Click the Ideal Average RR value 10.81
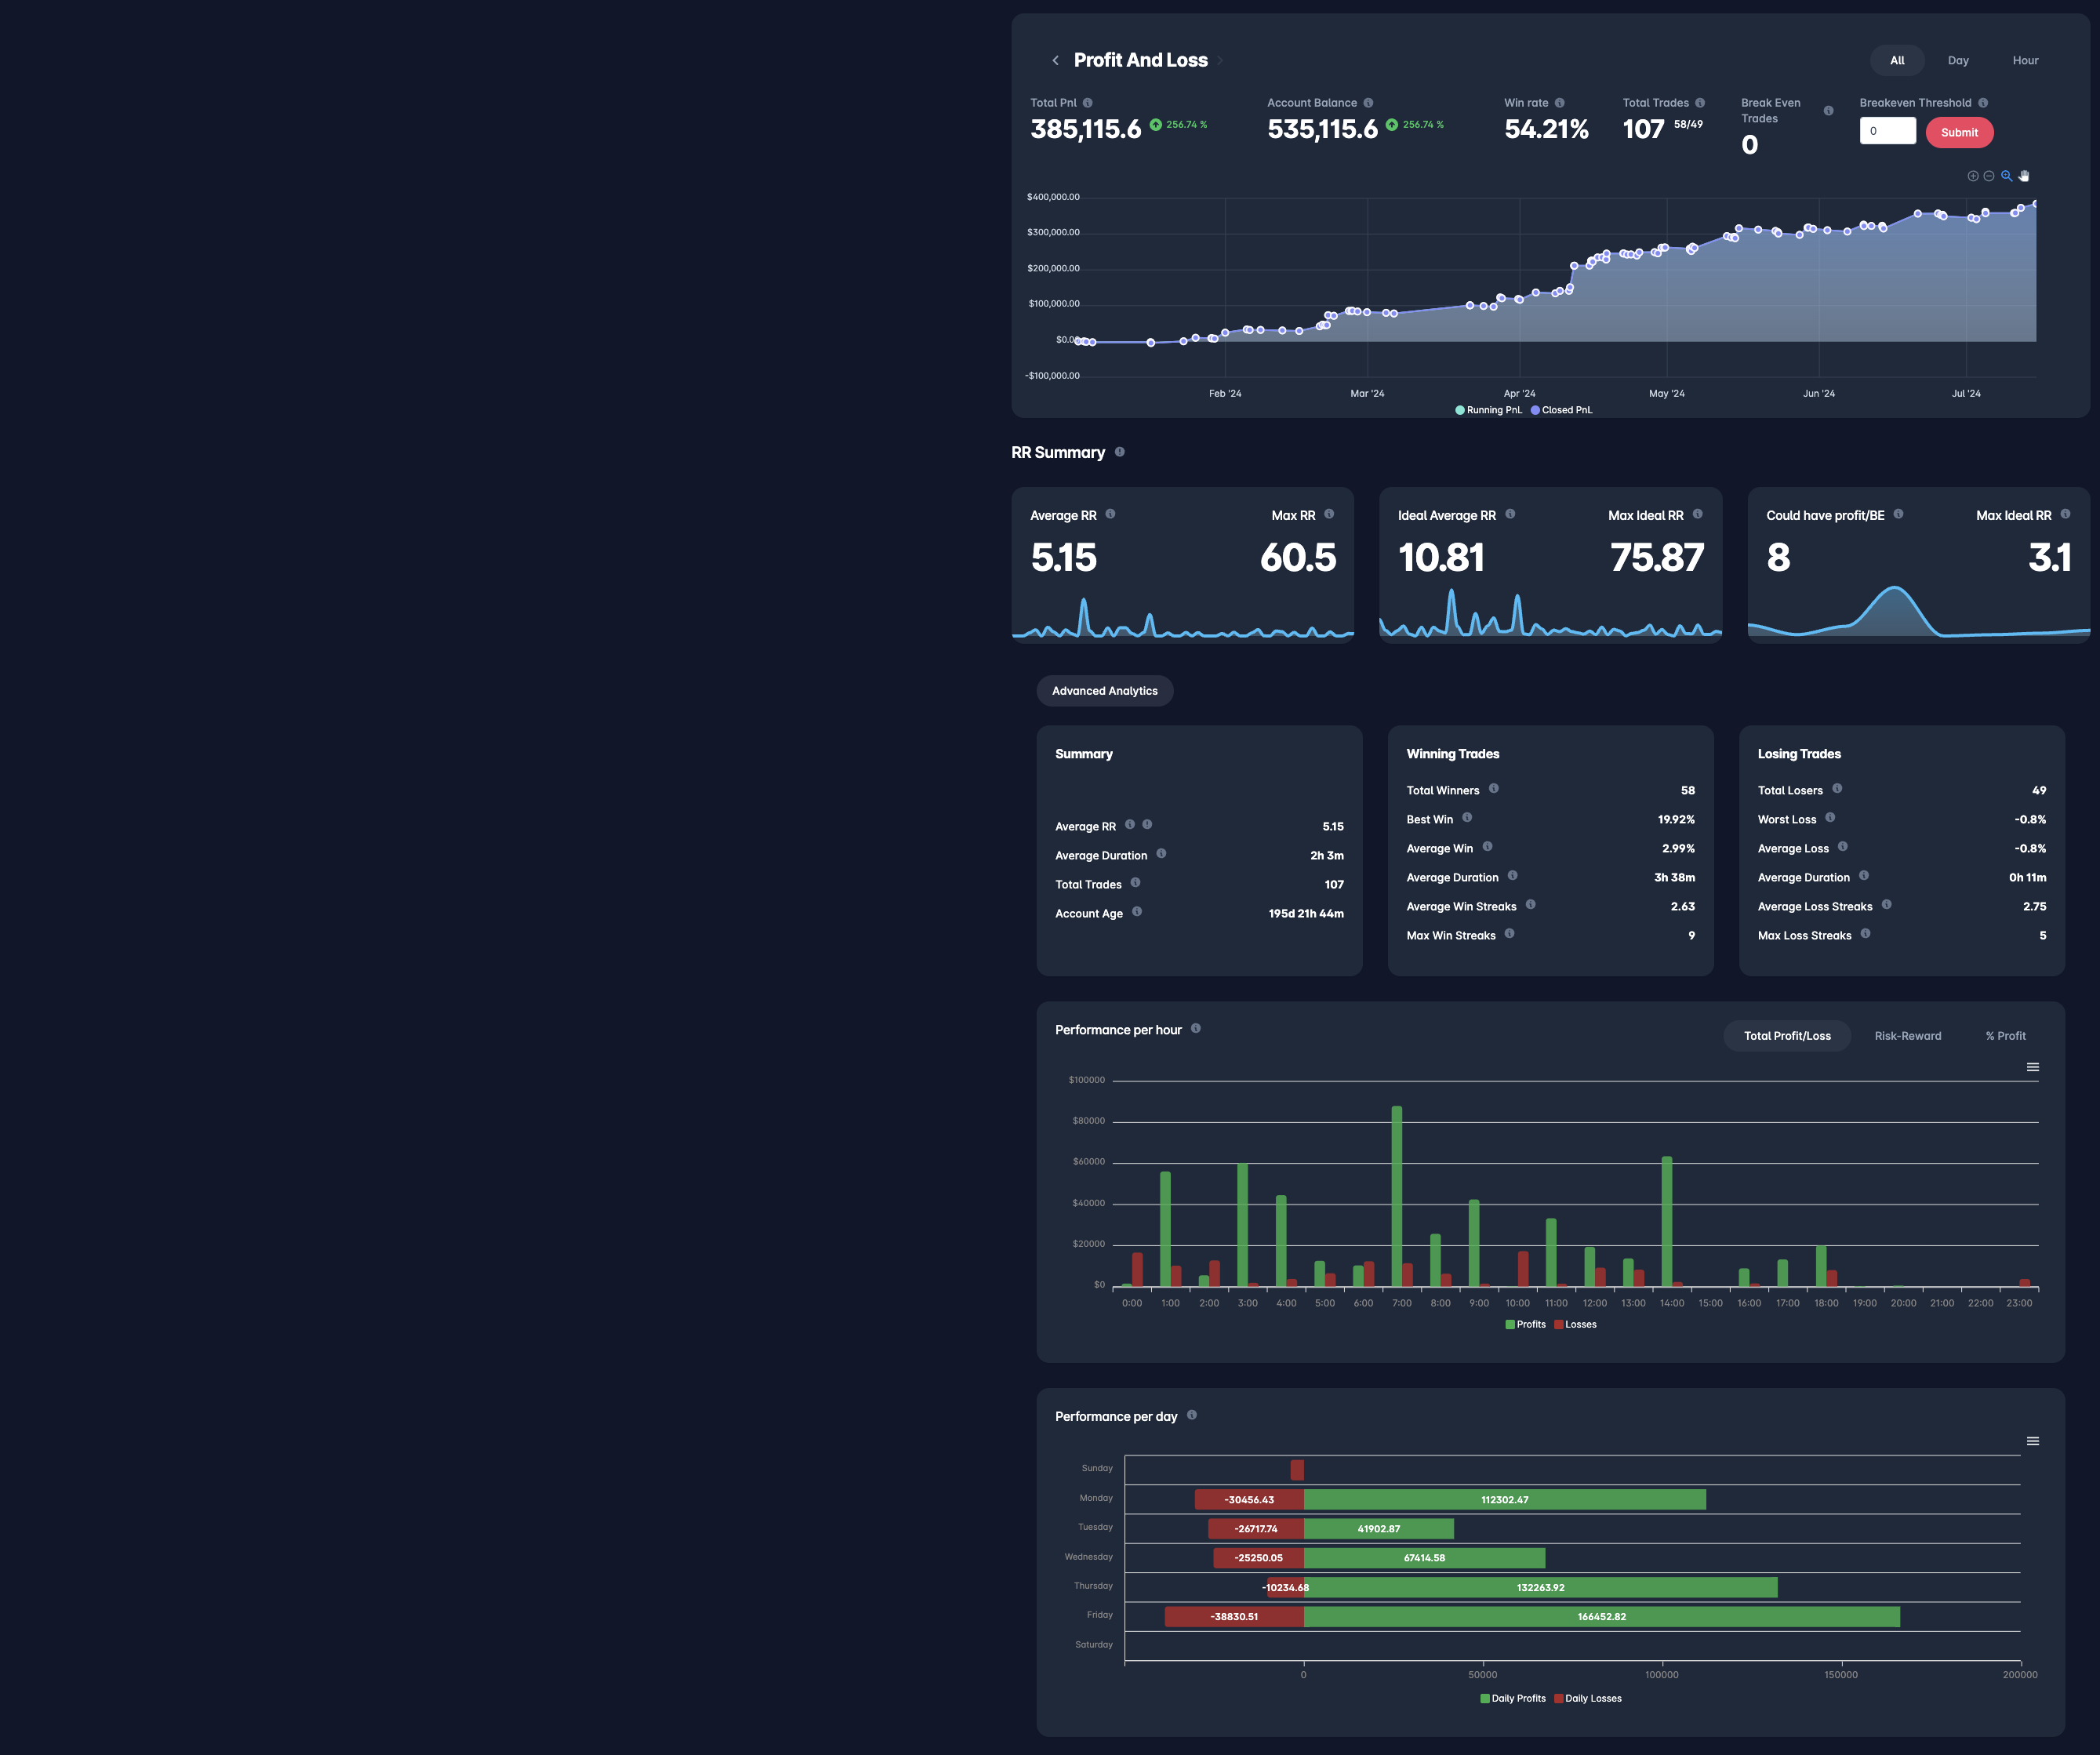This screenshot has height=1755, width=2100. pos(1441,558)
